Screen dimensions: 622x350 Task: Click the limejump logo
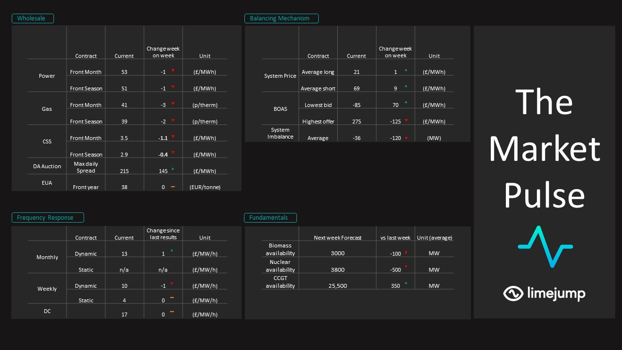point(544,293)
